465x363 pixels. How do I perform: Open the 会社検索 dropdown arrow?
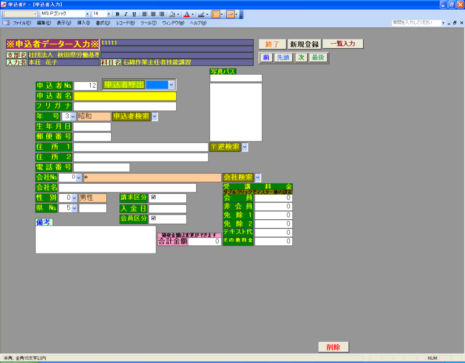[258, 177]
